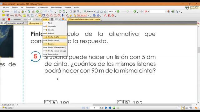This screenshot has height=112, width=200.
Task: Toggle Mantener la herramienta seleccionada
Action: coord(84,19)
